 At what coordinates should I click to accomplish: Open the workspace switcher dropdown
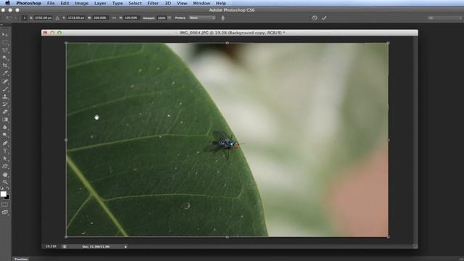tap(444, 18)
